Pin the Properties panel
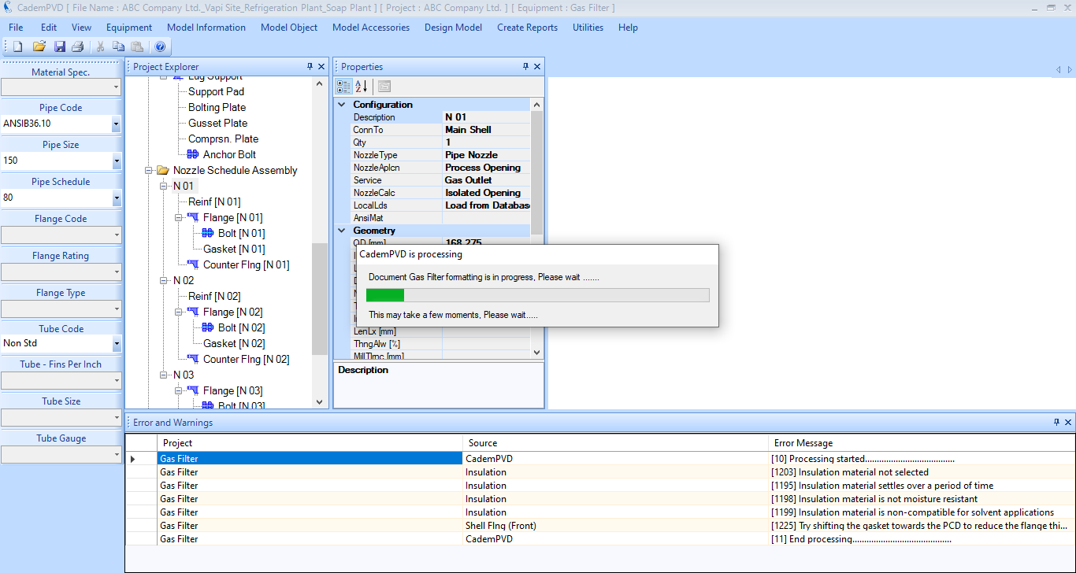The image size is (1076, 573). coord(525,67)
